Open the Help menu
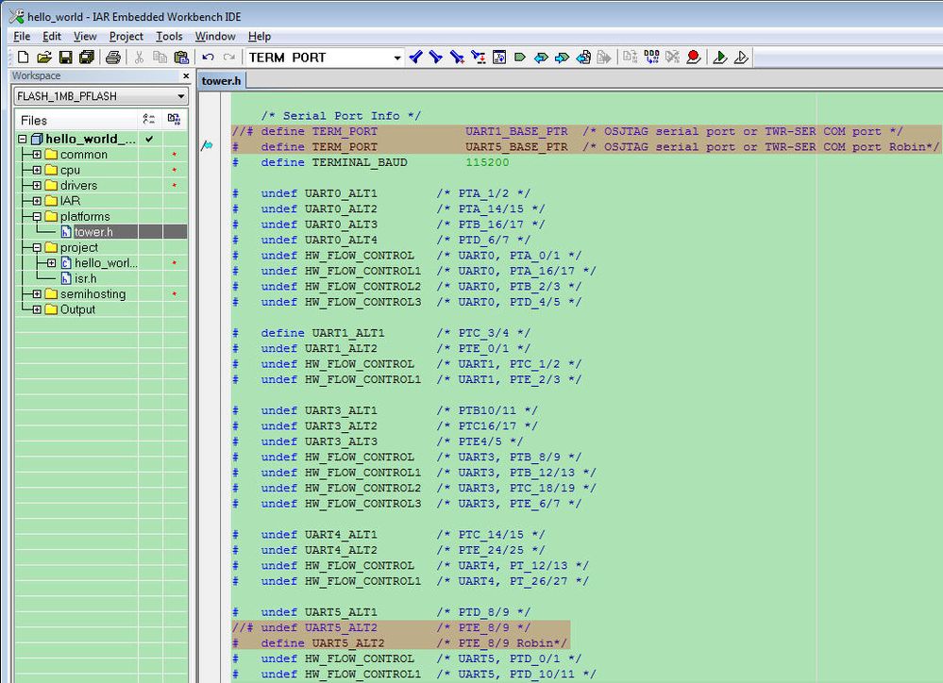Screen dimensions: 943x683 click(x=260, y=36)
